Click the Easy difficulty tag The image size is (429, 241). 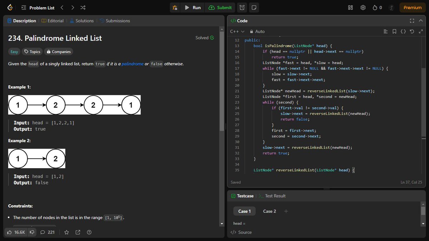pos(14,52)
